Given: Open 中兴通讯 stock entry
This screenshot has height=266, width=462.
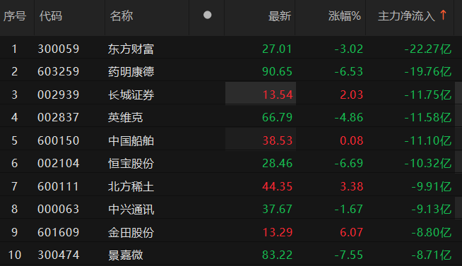Looking at the screenshot, I should click(131, 210).
